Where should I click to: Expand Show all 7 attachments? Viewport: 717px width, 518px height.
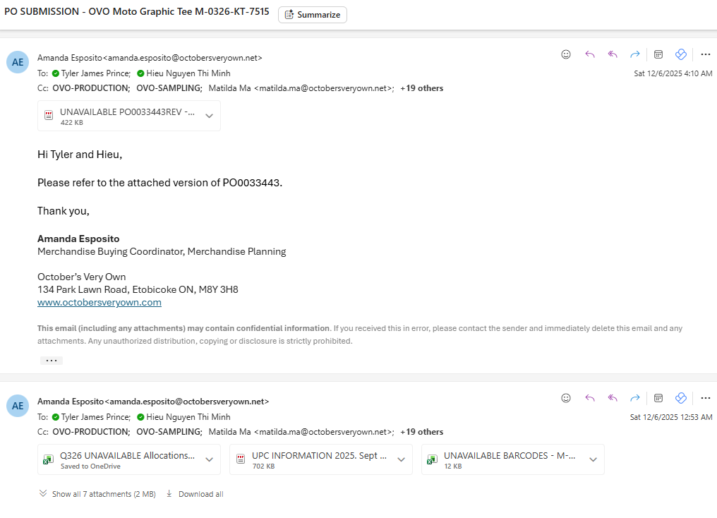point(97,494)
